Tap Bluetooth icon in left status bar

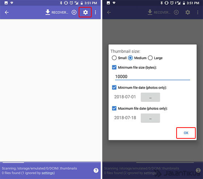click(x=61, y=3)
